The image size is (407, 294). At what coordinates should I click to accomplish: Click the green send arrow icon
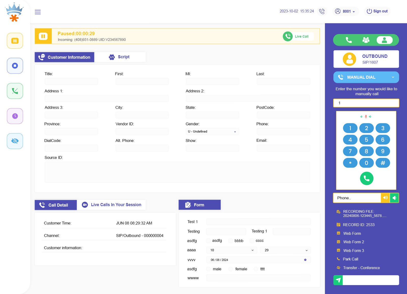pos(338,280)
